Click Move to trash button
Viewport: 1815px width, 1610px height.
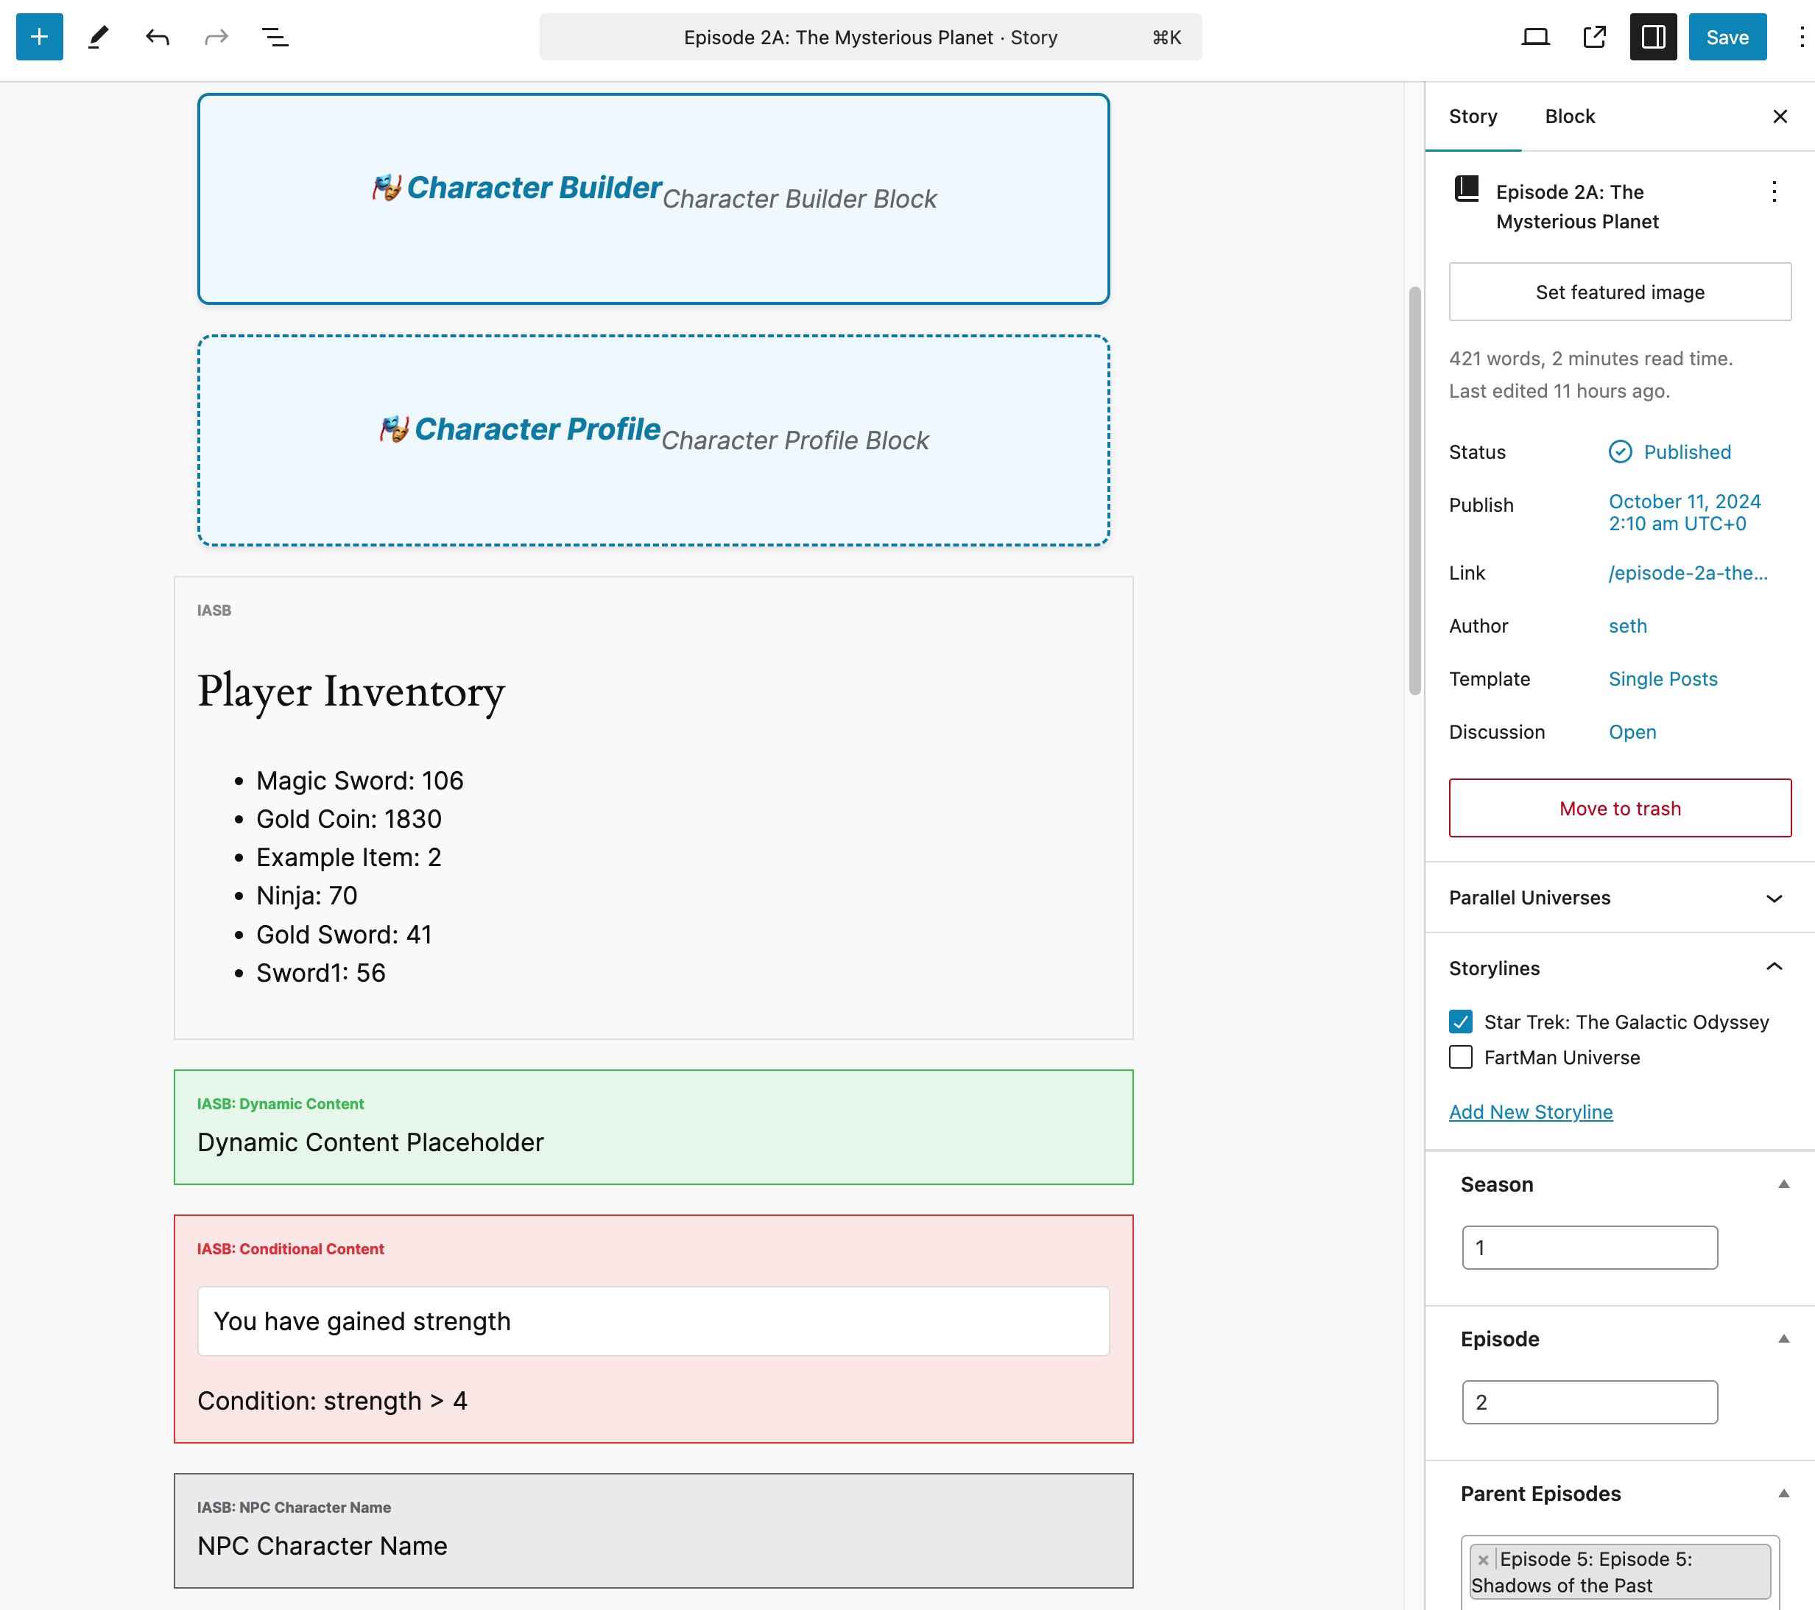click(1619, 806)
